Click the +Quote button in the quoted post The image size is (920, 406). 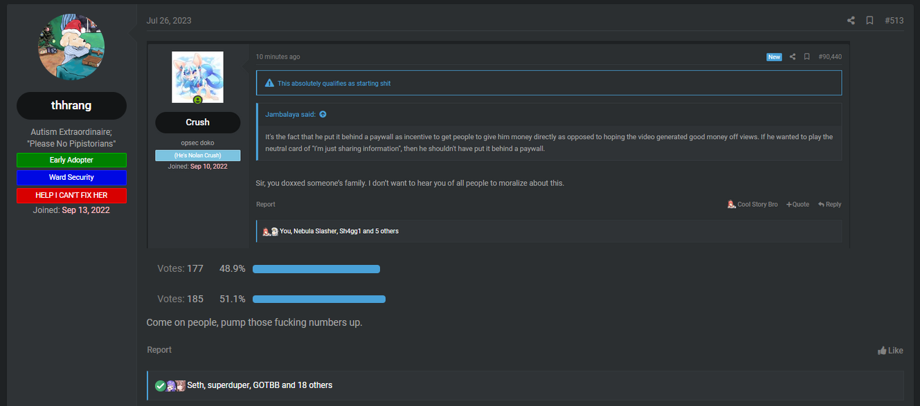pos(797,204)
